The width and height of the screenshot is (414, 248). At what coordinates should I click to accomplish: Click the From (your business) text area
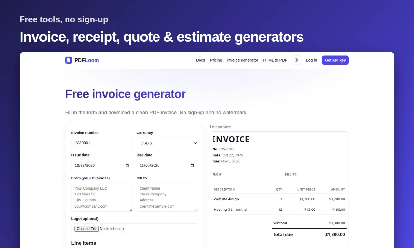102,197
